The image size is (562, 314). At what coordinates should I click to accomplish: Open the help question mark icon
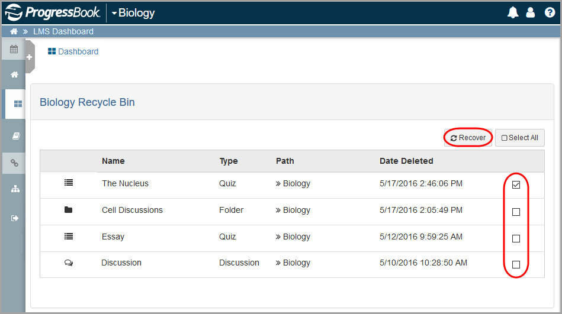549,12
